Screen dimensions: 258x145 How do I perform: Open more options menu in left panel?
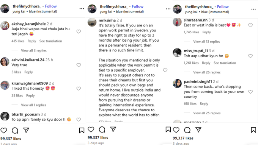click(x=82, y=9)
